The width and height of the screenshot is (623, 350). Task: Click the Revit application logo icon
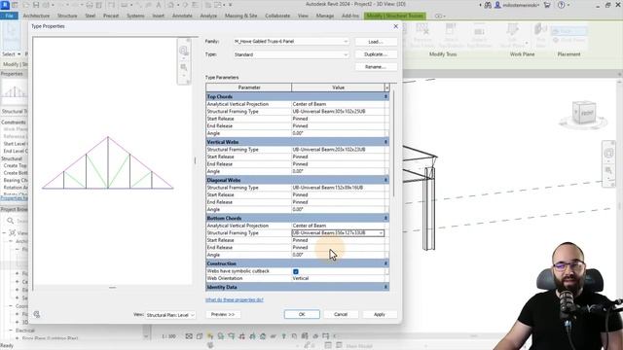5,5
